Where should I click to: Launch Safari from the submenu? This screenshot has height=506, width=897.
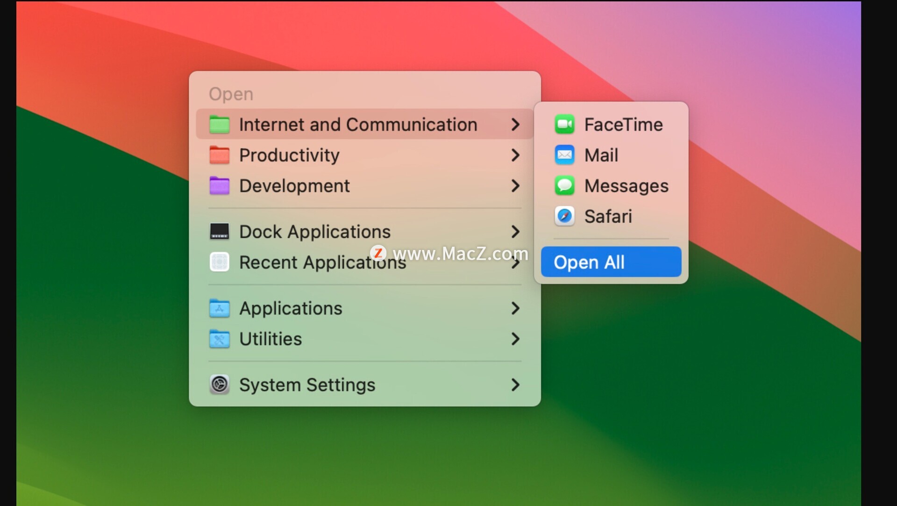611,216
